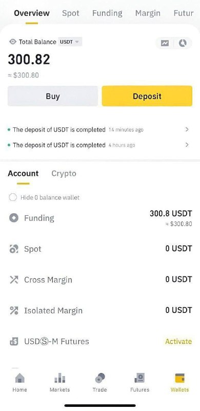Open Futures from the bottom navigation
The width and height of the screenshot is (200, 411).
[140, 382]
